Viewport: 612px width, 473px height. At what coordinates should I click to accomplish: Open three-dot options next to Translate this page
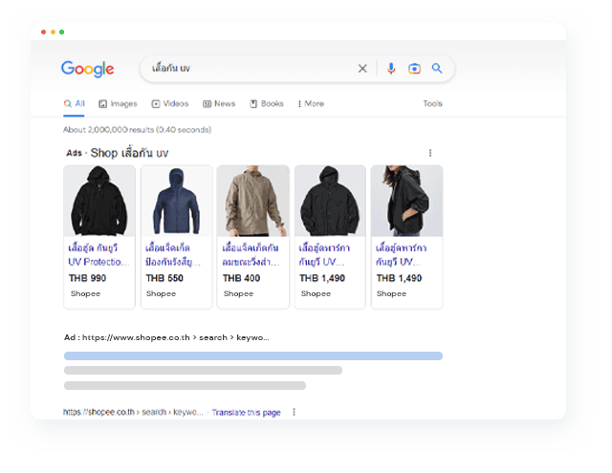[x=295, y=413]
